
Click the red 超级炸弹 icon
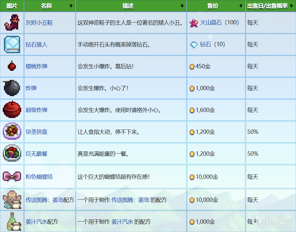click(12, 110)
